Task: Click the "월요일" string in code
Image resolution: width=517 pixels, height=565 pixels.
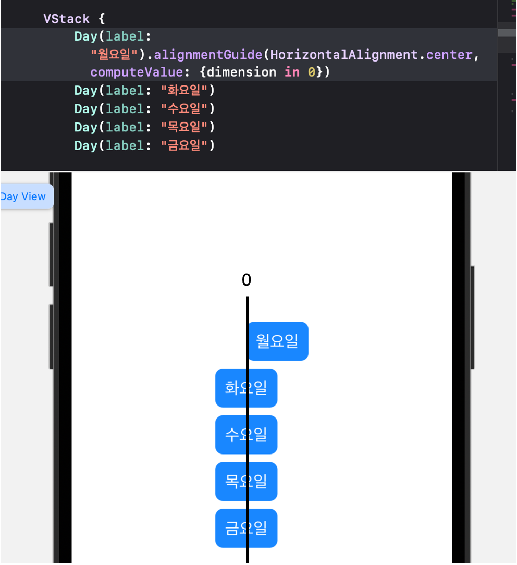Action: coord(114,55)
